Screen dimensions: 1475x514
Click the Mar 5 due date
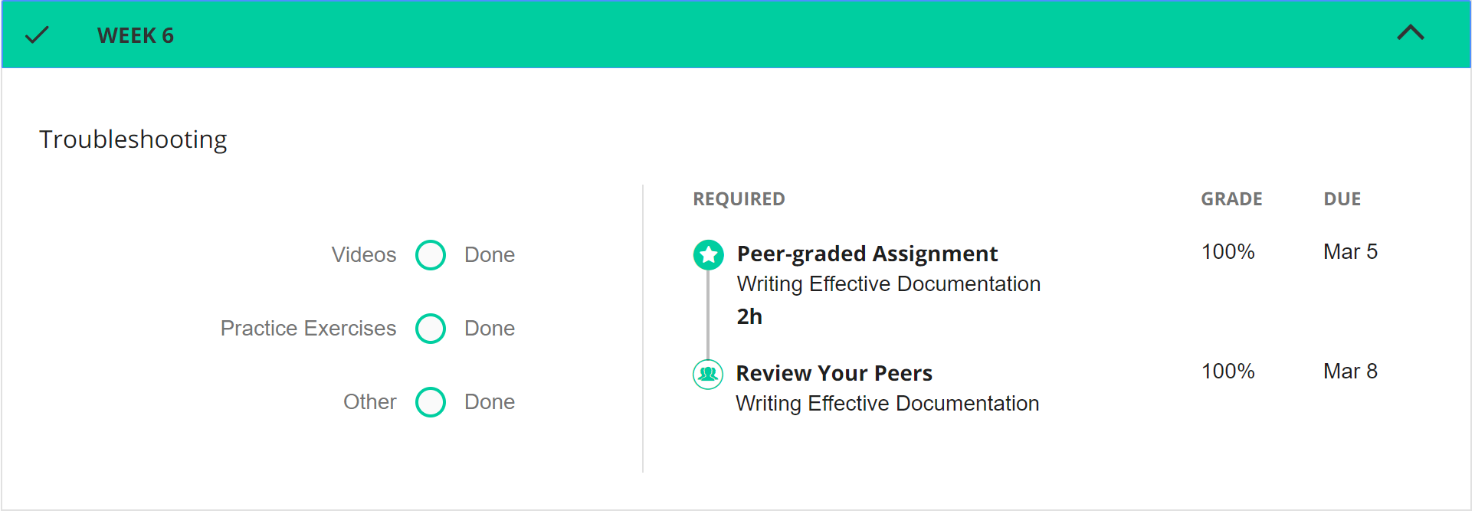point(1350,252)
